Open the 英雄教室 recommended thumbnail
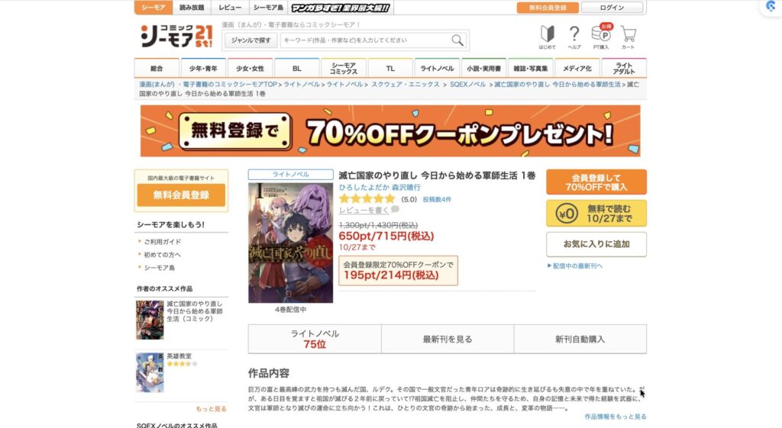 [x=150, y=372]
